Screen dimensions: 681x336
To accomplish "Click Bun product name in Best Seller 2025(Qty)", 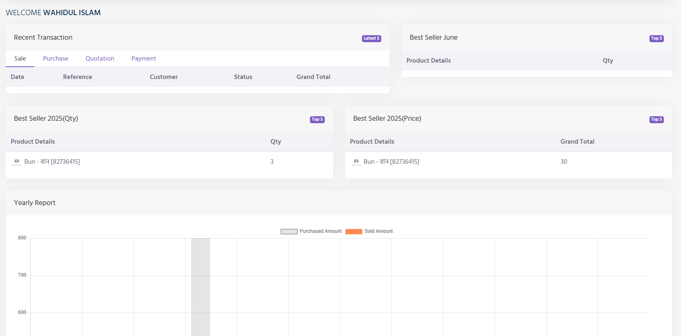I will (x=52, y=162).
